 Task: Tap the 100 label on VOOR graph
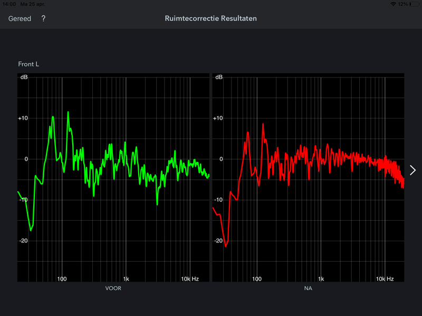(x=62, y=279)
